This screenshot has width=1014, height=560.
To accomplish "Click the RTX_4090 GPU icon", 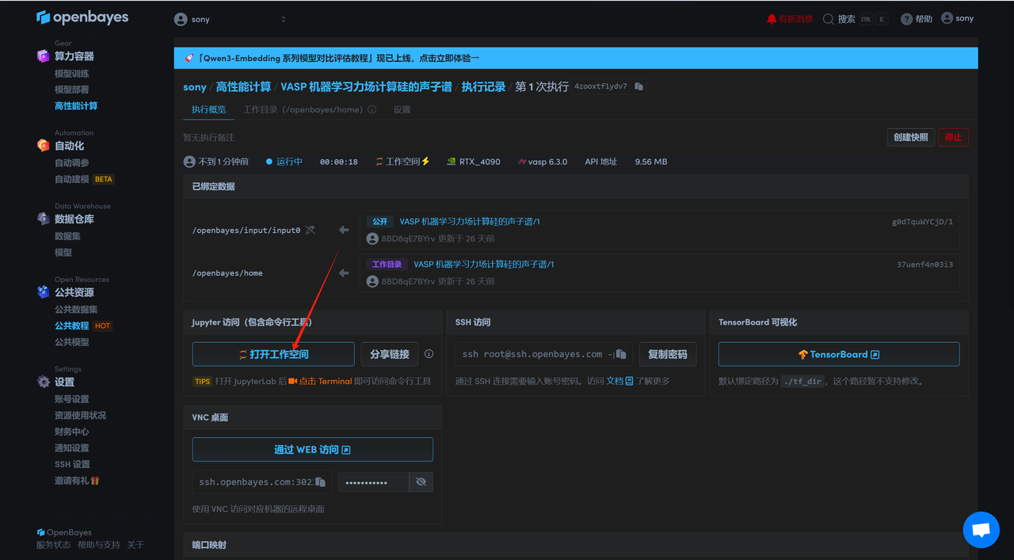I will pyautogui.click(x=452, y=162).
